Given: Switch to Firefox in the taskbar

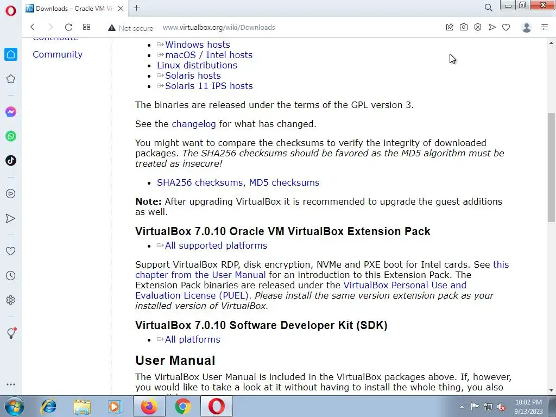Looking at the screenshot, I should tap(149, 406).
